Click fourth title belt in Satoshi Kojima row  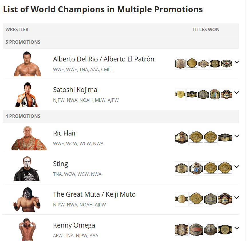[215, 94]
